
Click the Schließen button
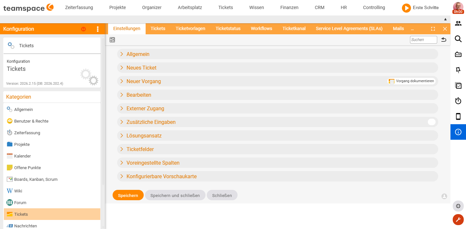click(222, 195)
